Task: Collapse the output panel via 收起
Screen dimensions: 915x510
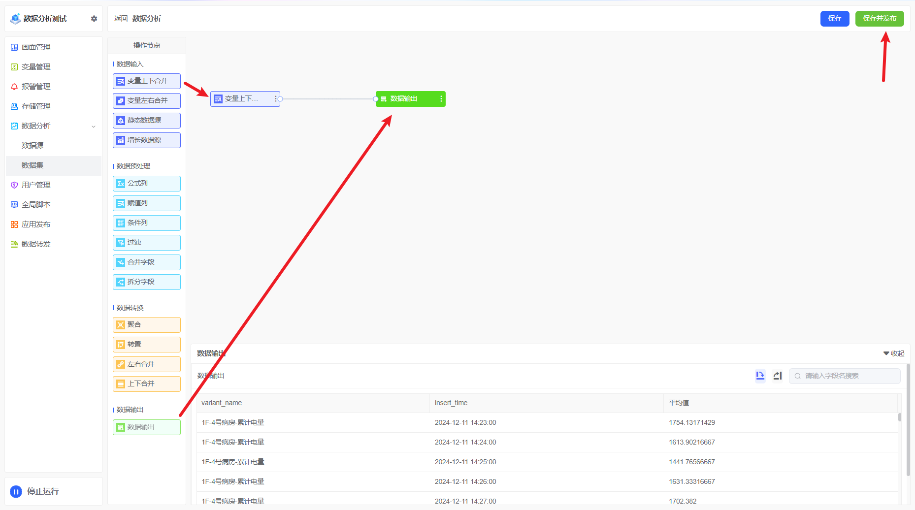Action: pyautogui.click(x=894, y=353)
